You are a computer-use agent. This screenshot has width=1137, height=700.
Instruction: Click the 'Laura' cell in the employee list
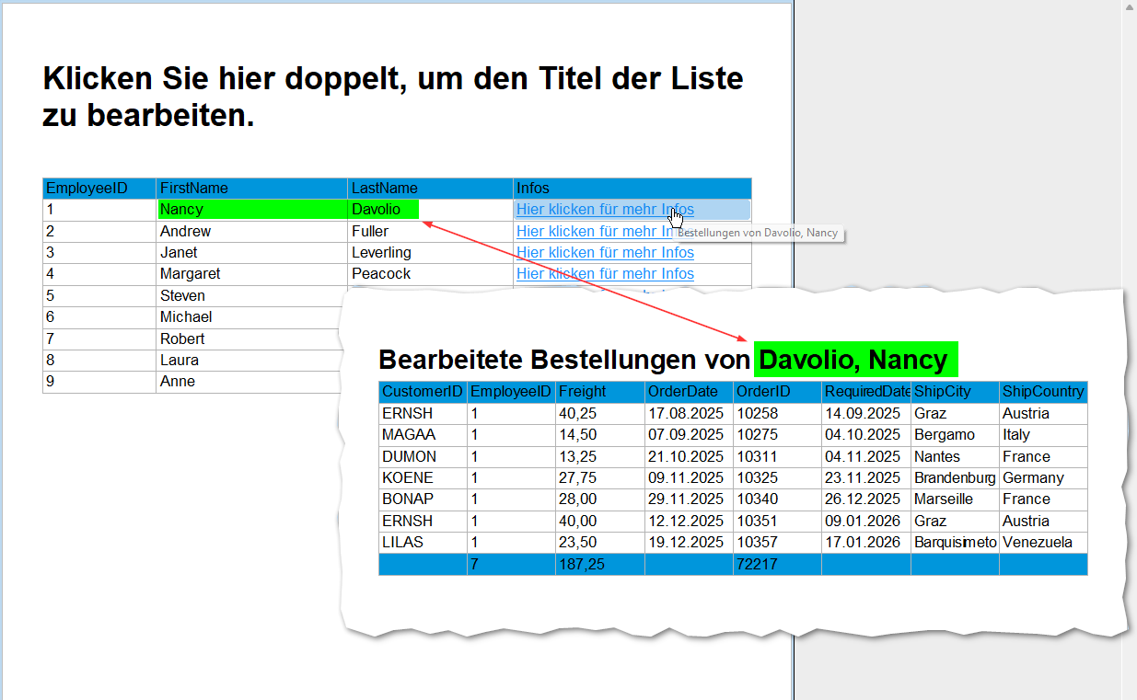click(179, 361)
